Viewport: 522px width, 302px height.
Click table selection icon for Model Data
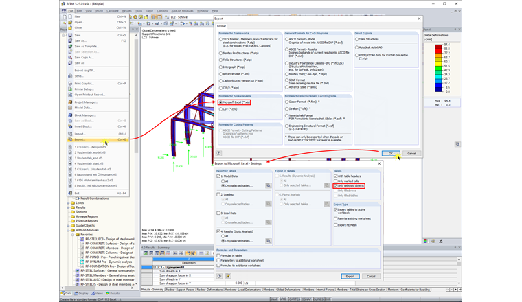pyautogui.click(x=269, y=185)
